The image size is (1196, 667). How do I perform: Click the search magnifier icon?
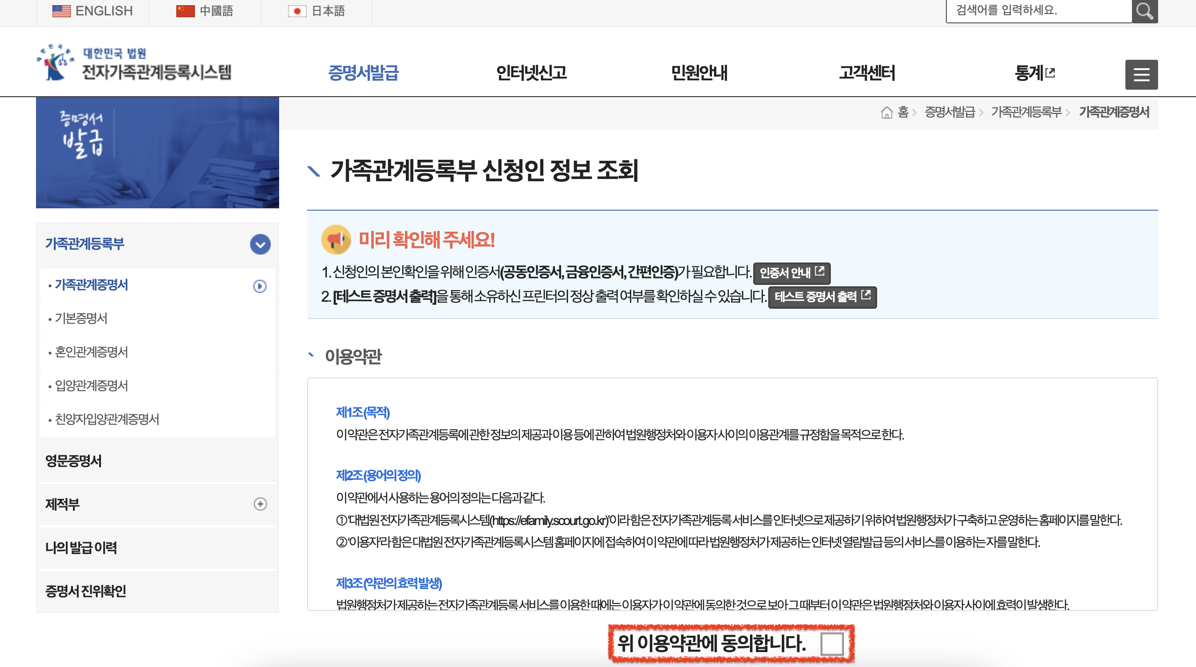1145,11
